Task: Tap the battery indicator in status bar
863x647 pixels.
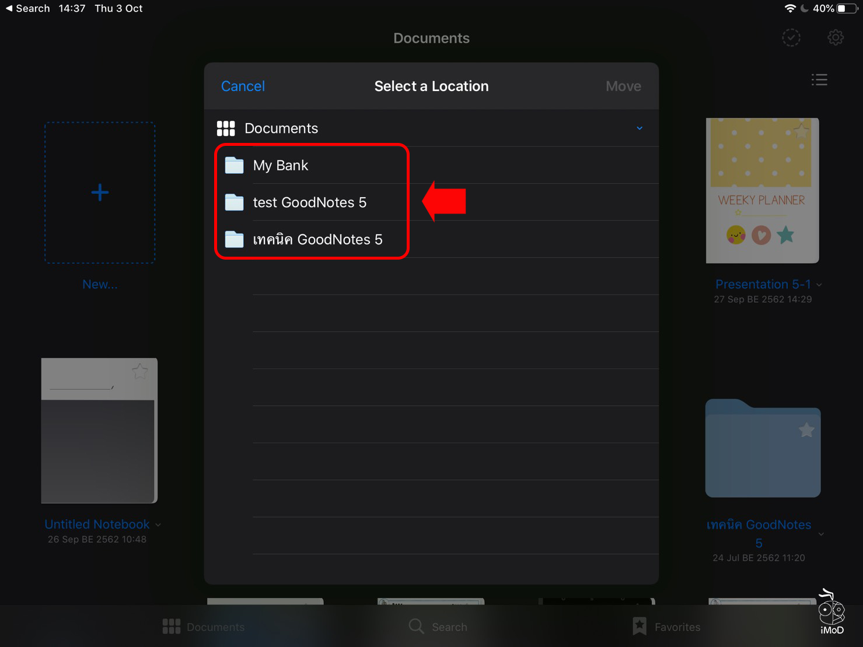Action: pyautogui.click(x=848, y=8)
